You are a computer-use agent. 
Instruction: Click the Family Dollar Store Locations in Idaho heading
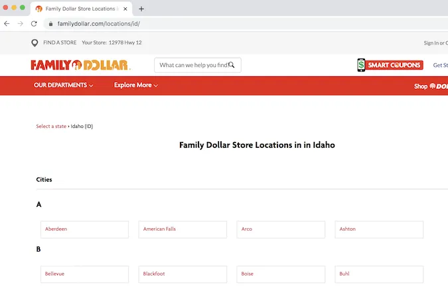pos(257,145)
